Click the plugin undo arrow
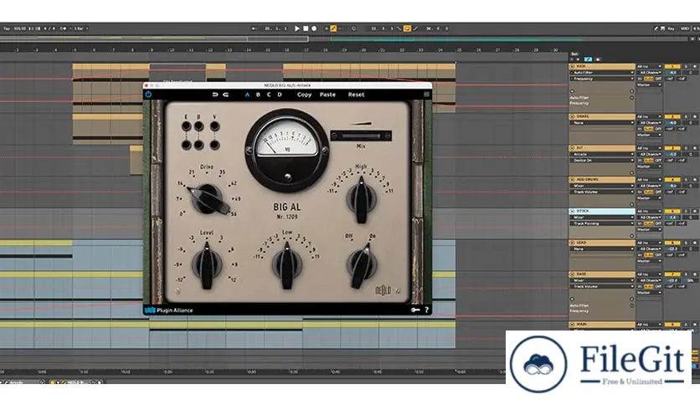Image resolution: width=700 pixels, height=405 pixels. [214, 95]
